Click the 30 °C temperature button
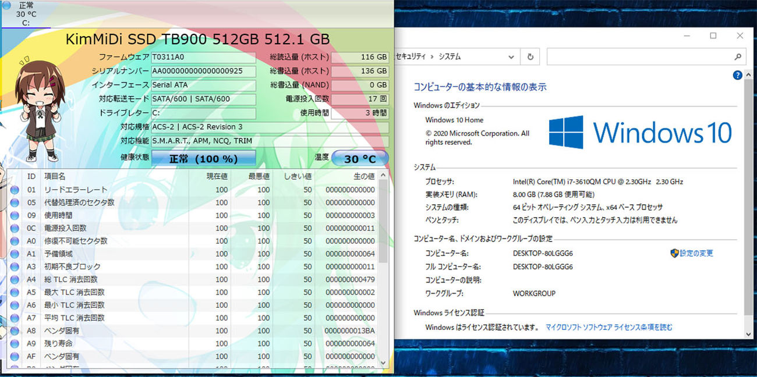The width and height of the screenshot is (757, 377). [x=360, y=158]
